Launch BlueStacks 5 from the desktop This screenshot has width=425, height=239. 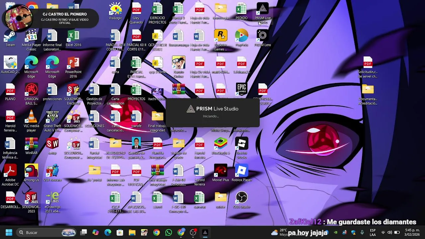[220, 146]
